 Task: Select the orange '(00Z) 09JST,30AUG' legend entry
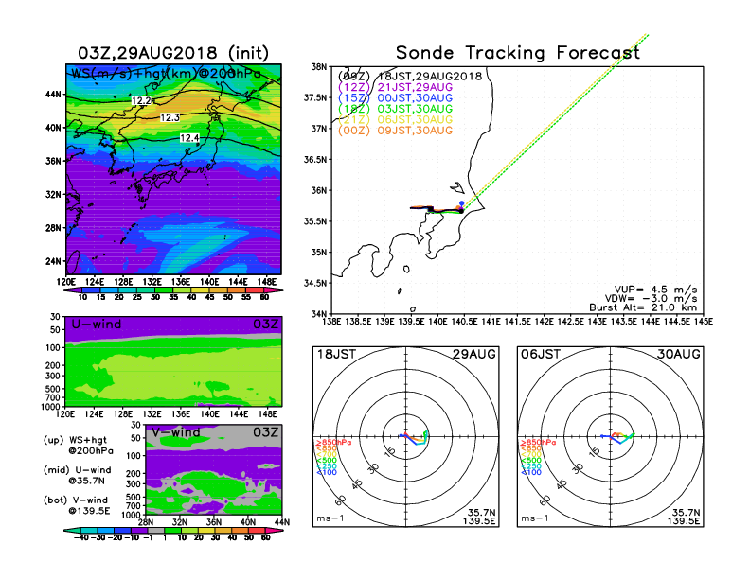[395, 131]
